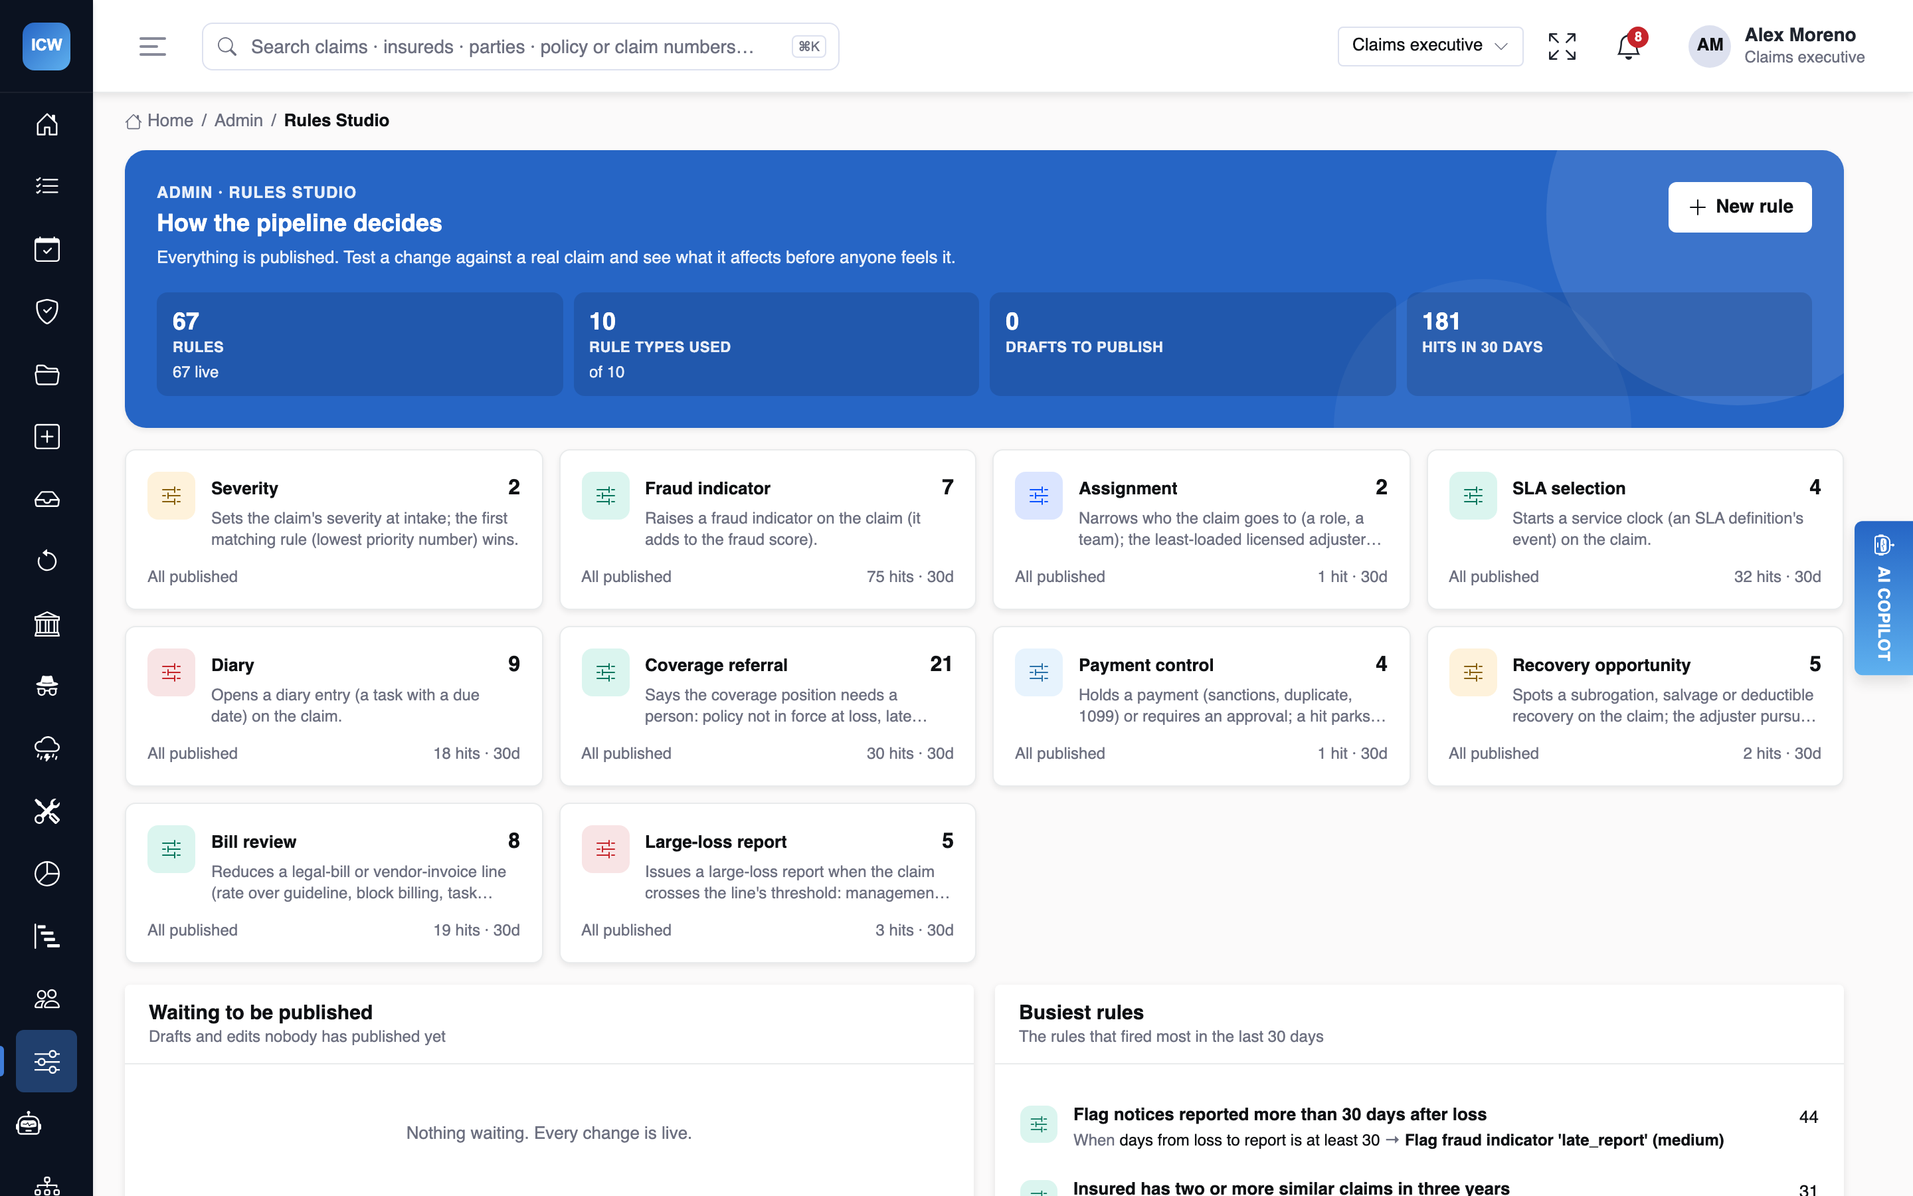1913x1196 pixels.
Task: Open notifications bell with 8 badge
Action: point(1629,47)
